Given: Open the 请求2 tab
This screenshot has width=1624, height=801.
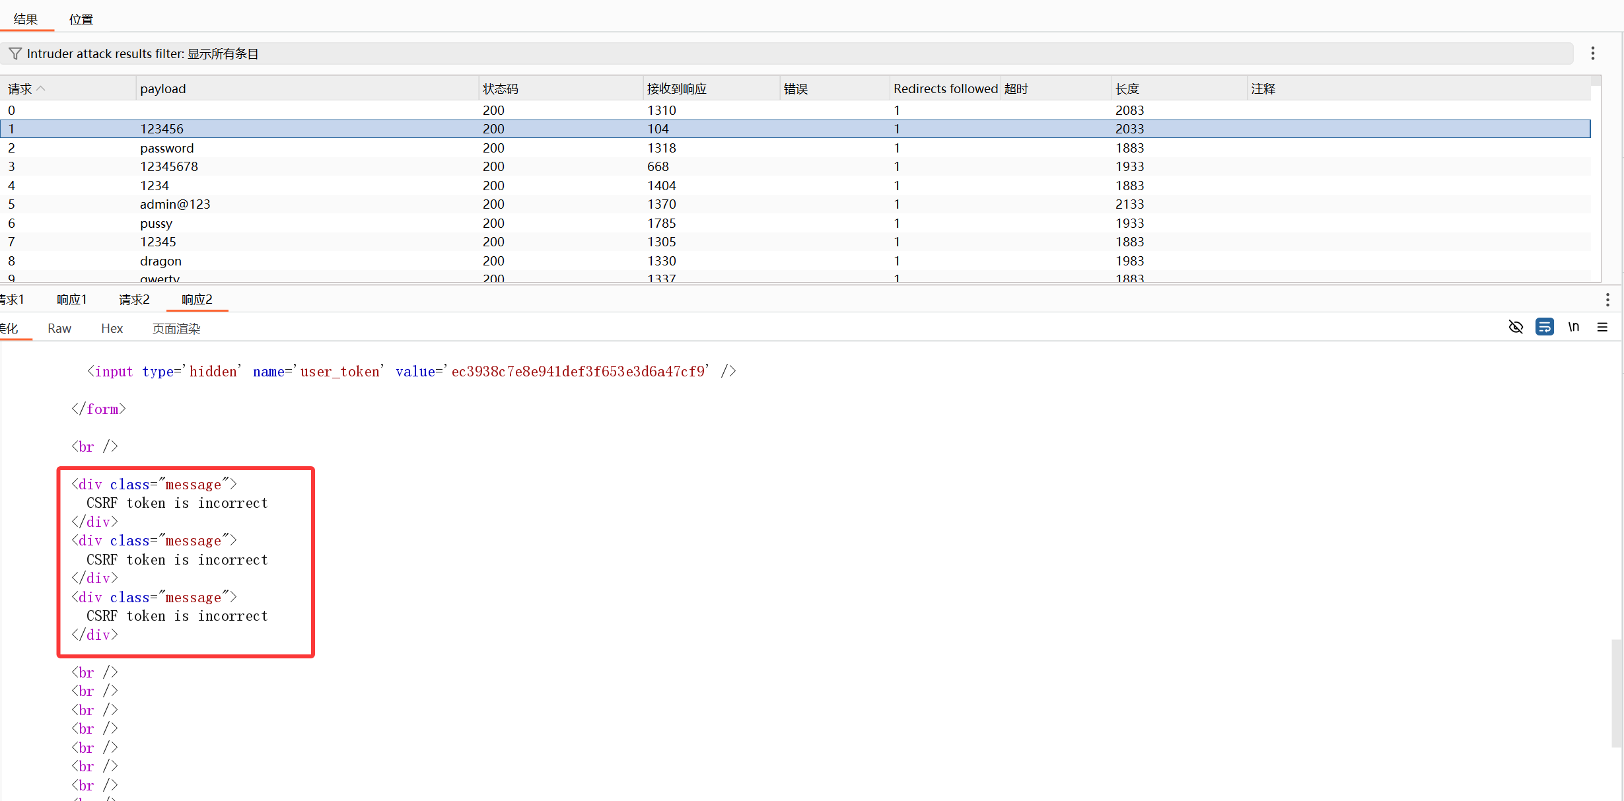Looking at the screenshot, I should point(134,300).
